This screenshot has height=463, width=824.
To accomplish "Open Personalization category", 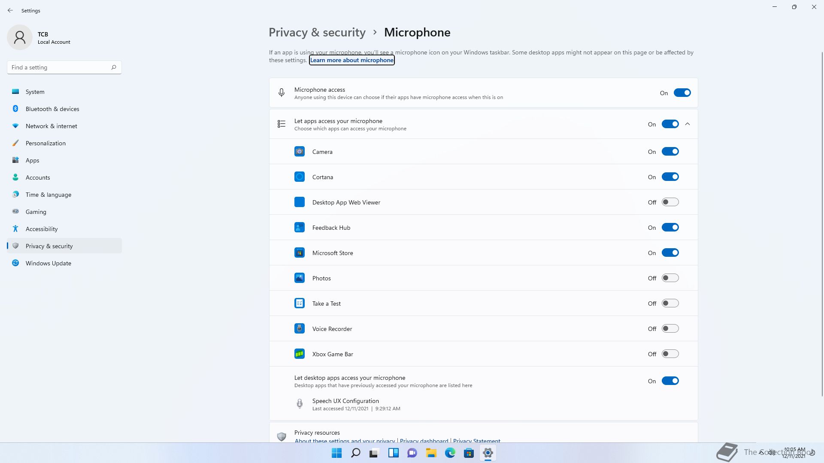I will point(64,143).
